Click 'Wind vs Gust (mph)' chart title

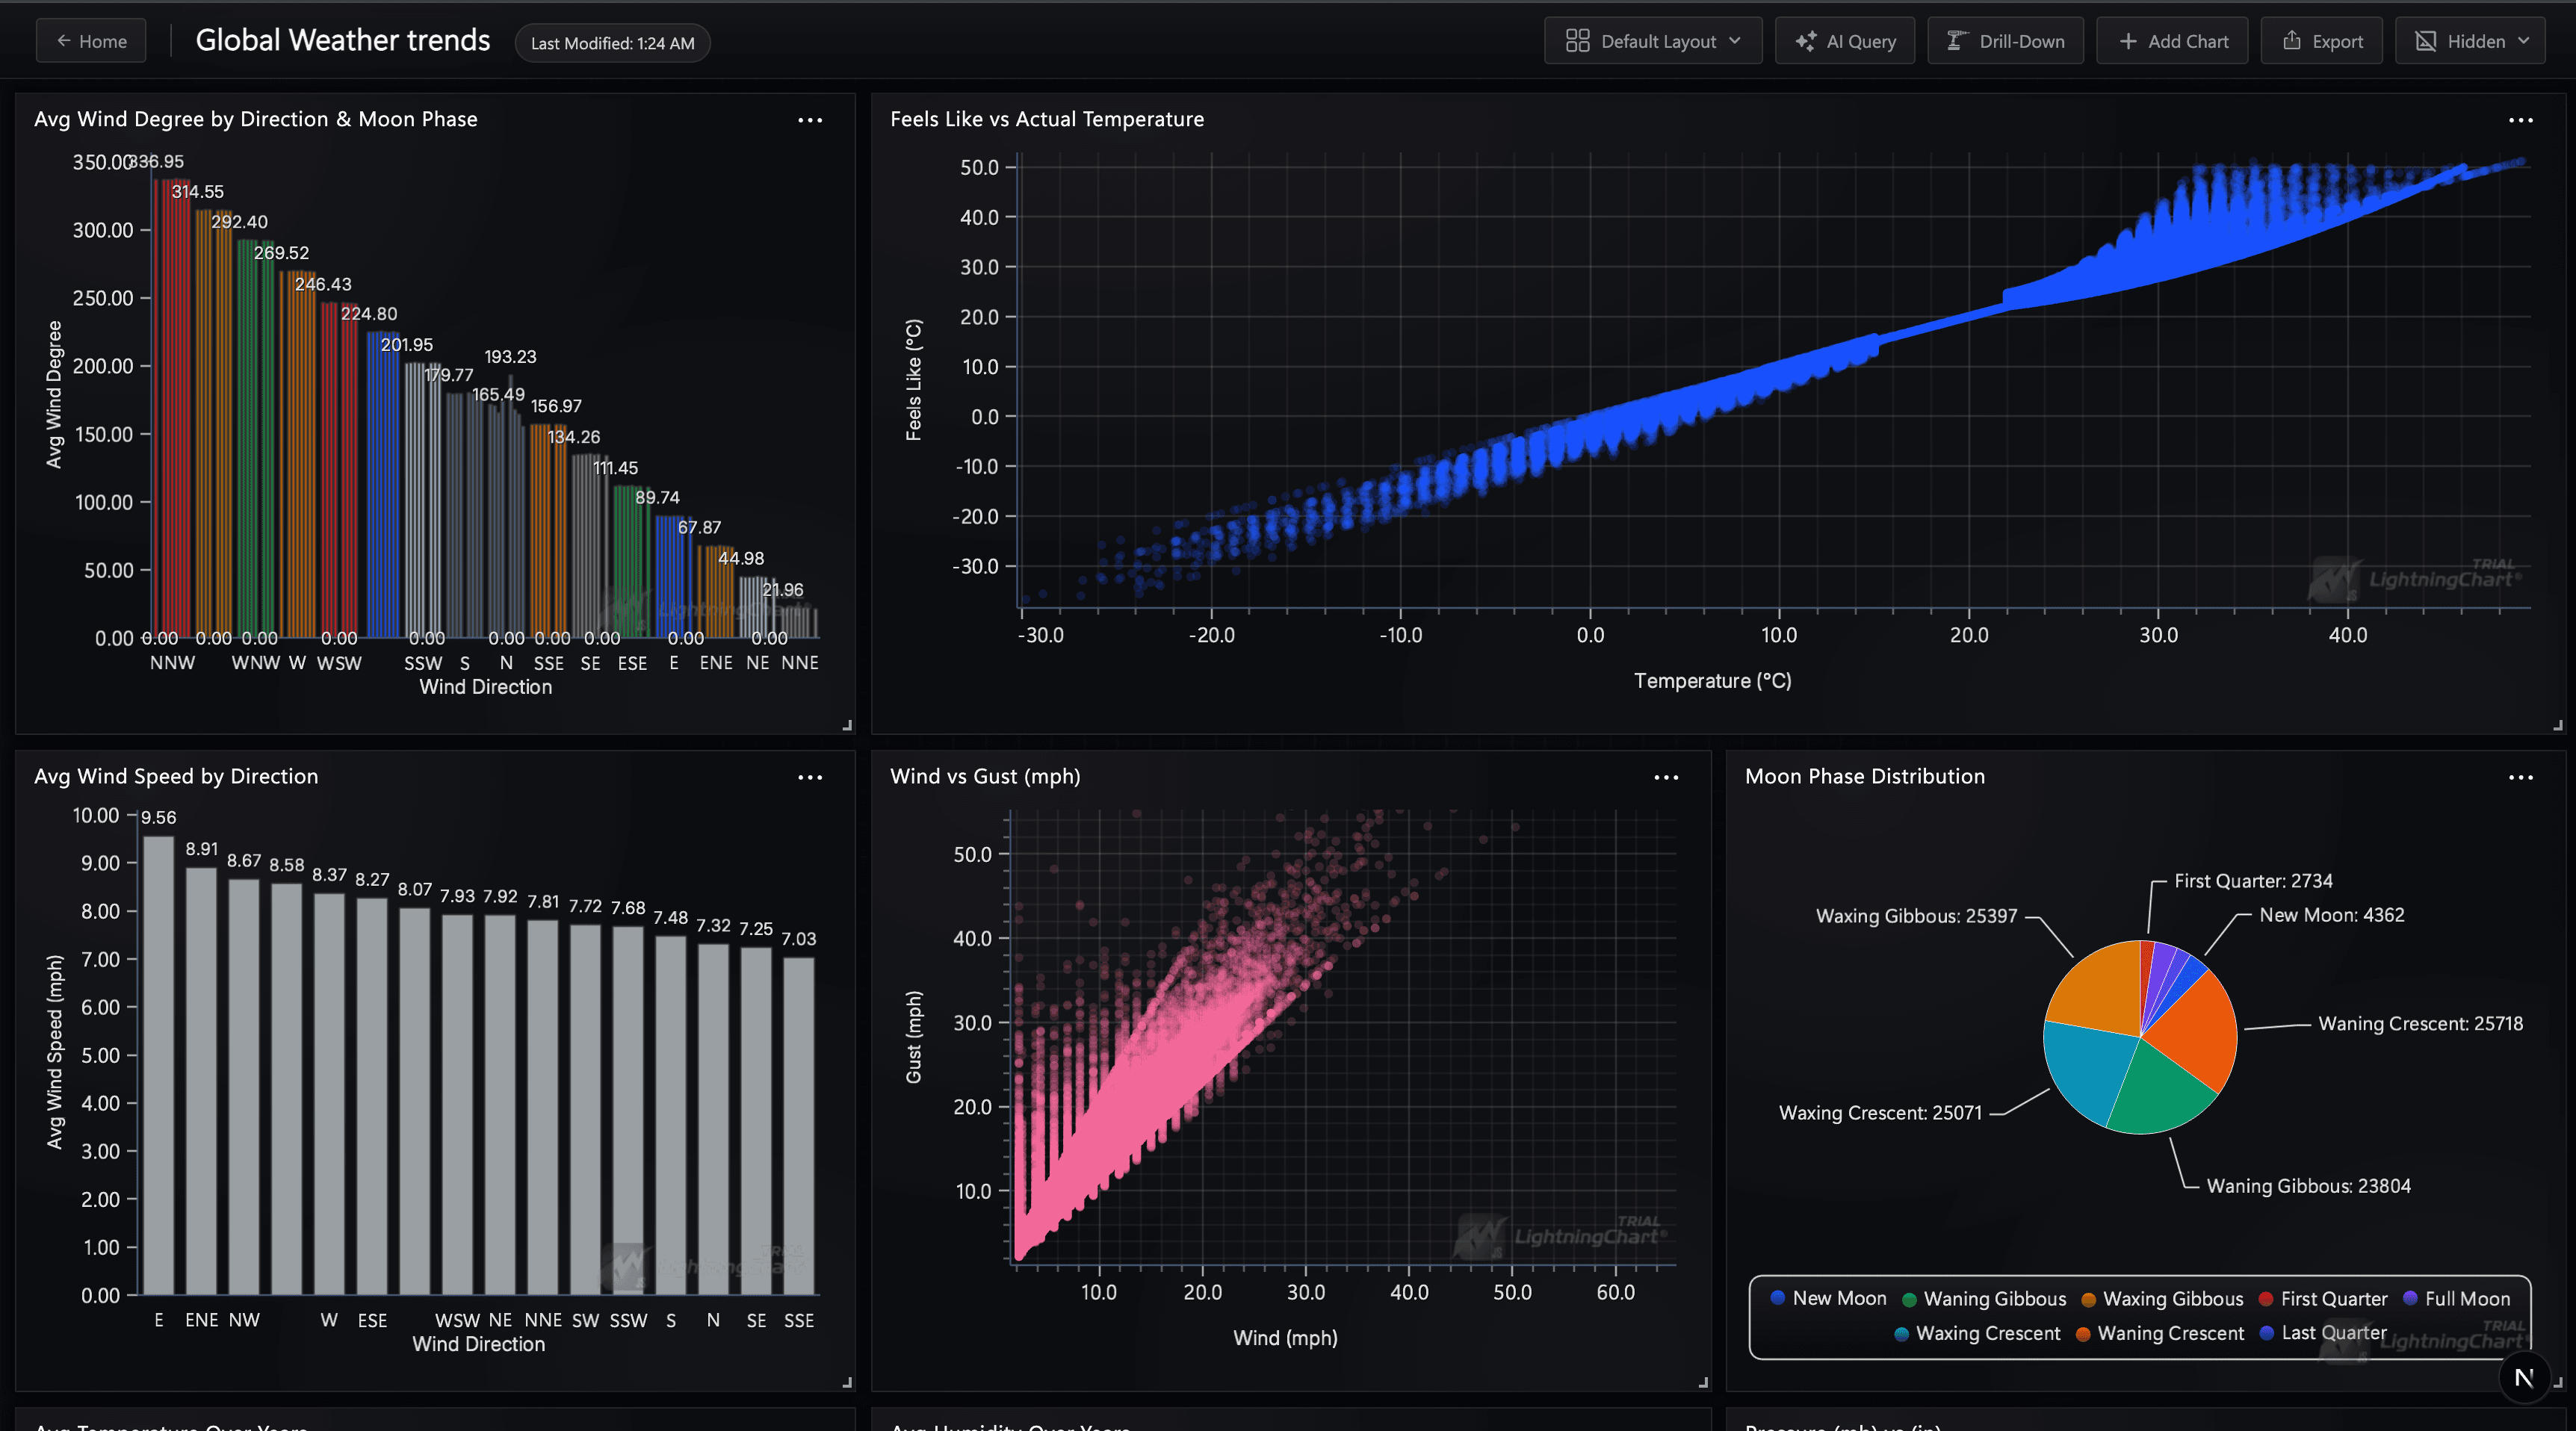tap(985, 776)
